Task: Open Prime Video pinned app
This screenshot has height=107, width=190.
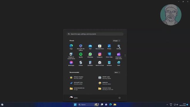Action: point(109,55)
